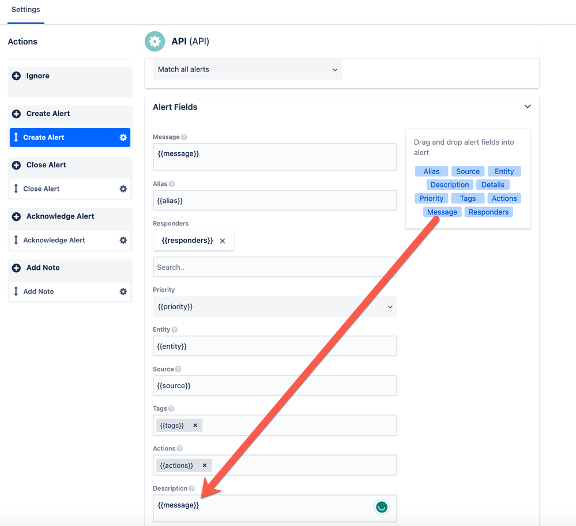576x526 pixels.
Task: Click the plus icon beside Acknowledge Alert heading
Action: point(16,217)
